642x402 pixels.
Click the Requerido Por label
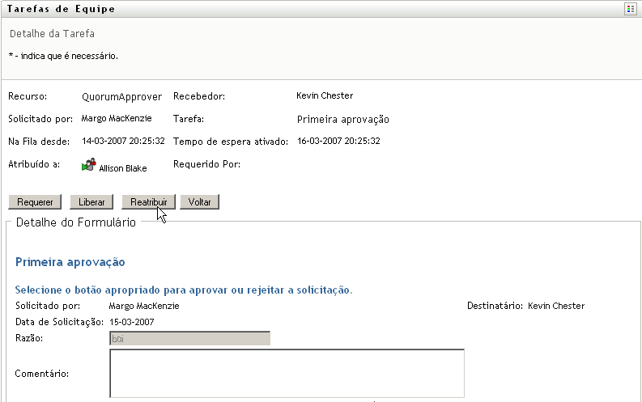(x=206, y=164)
